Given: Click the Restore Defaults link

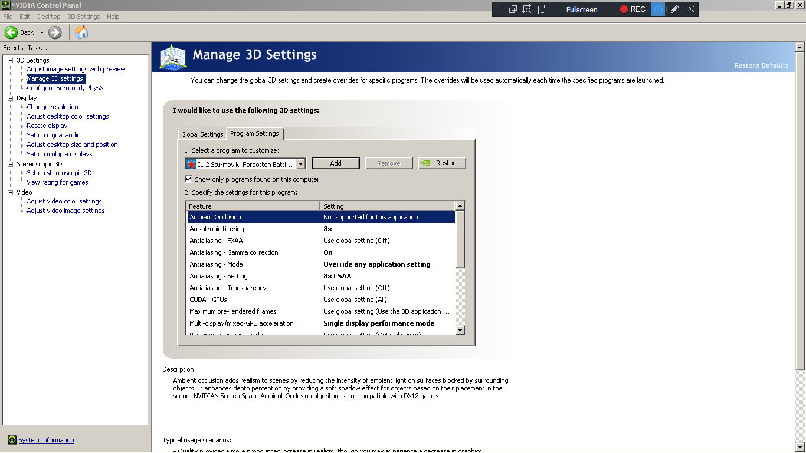Looking at the screenshot, I should click(x=761, y=65).
